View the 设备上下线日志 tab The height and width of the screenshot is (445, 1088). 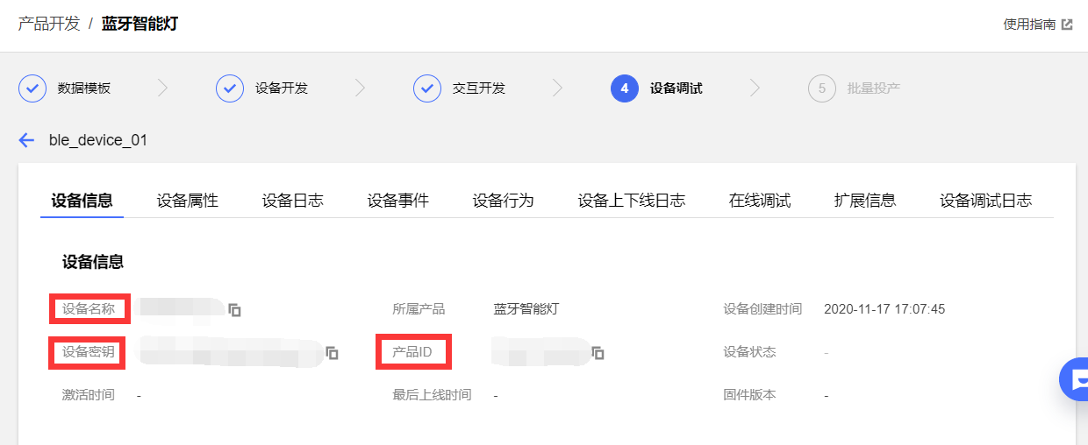tap(632, 201)
